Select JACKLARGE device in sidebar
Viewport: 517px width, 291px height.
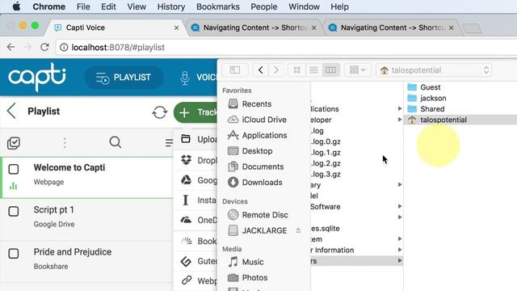[257, 230]
